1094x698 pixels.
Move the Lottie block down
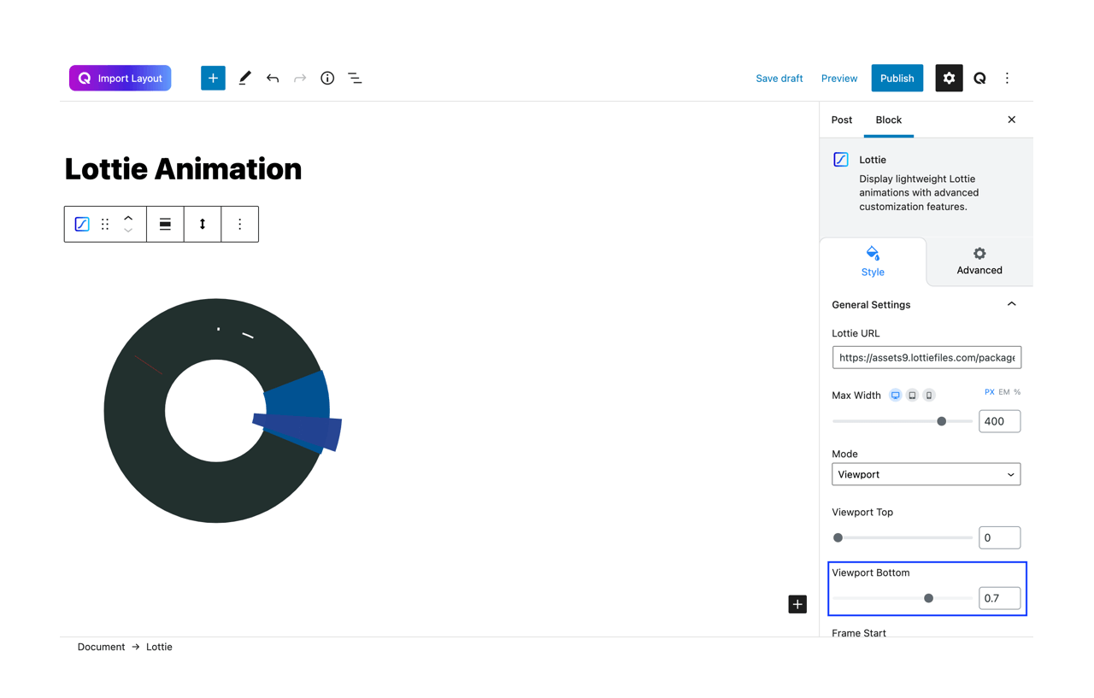pyautogui.click(x=128, y=230)
